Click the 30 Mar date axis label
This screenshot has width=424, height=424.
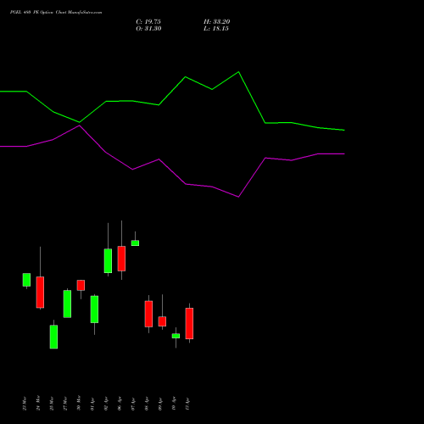coord(79,403)
